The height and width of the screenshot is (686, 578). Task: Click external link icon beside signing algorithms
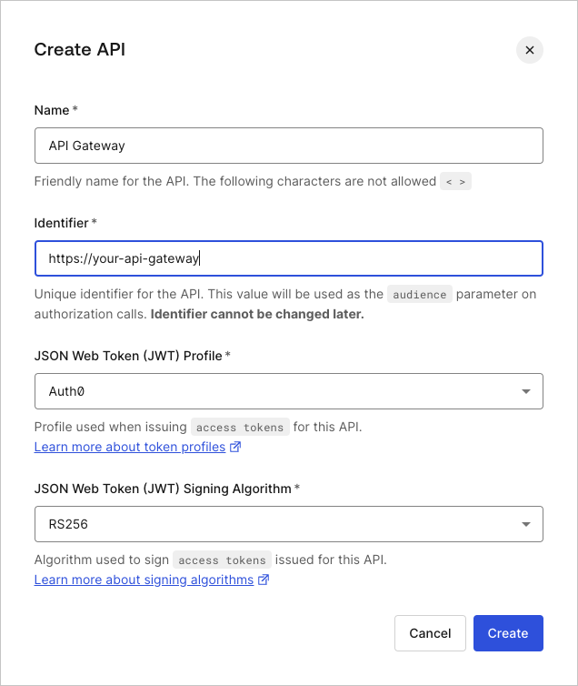pyautogui.click(x=264, y=580)
